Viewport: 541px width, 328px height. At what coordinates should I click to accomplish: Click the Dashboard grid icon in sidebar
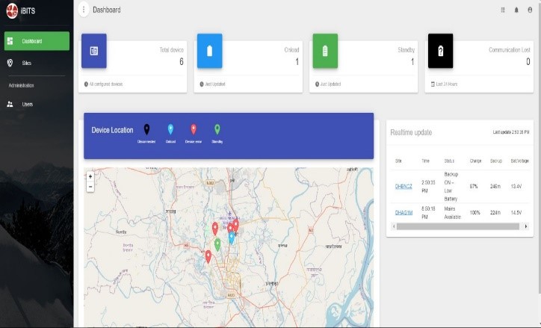pos(10,41)
